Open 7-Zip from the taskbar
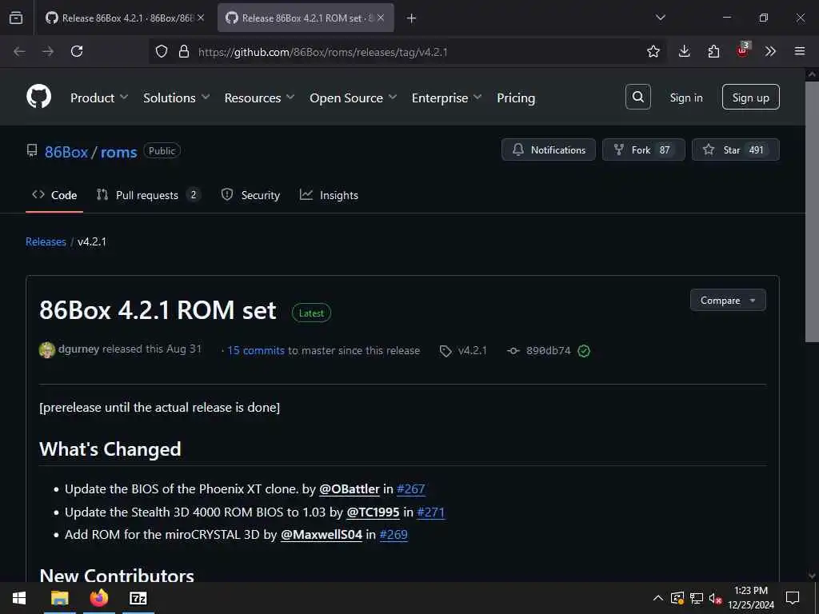Screen dimensions: 819x614 [138, 598]
